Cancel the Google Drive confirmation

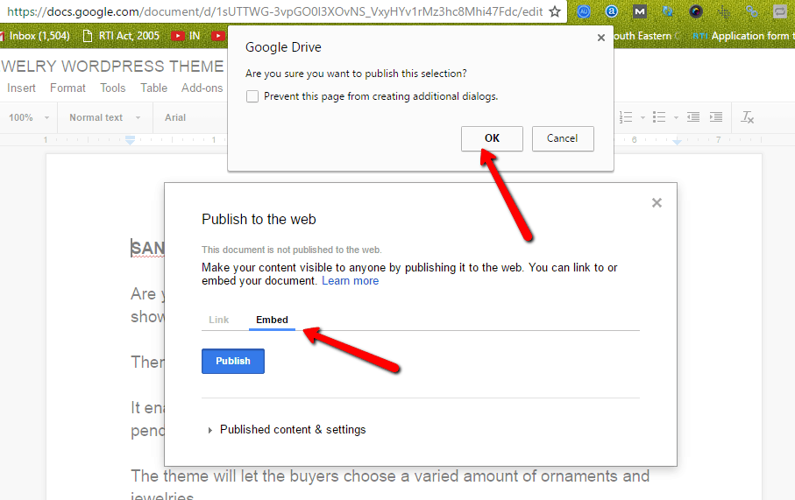tap(562, 138)
